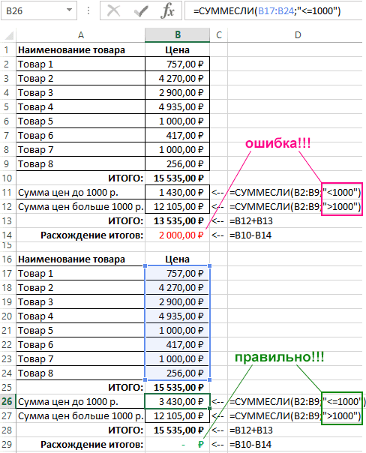Click cell D13 formula text =B12+B13

point(251,221)
